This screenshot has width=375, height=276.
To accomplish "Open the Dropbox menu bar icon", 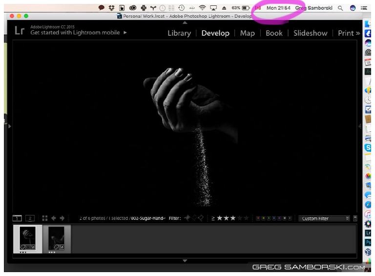I will pyautogui.click(x=111, y=8).
